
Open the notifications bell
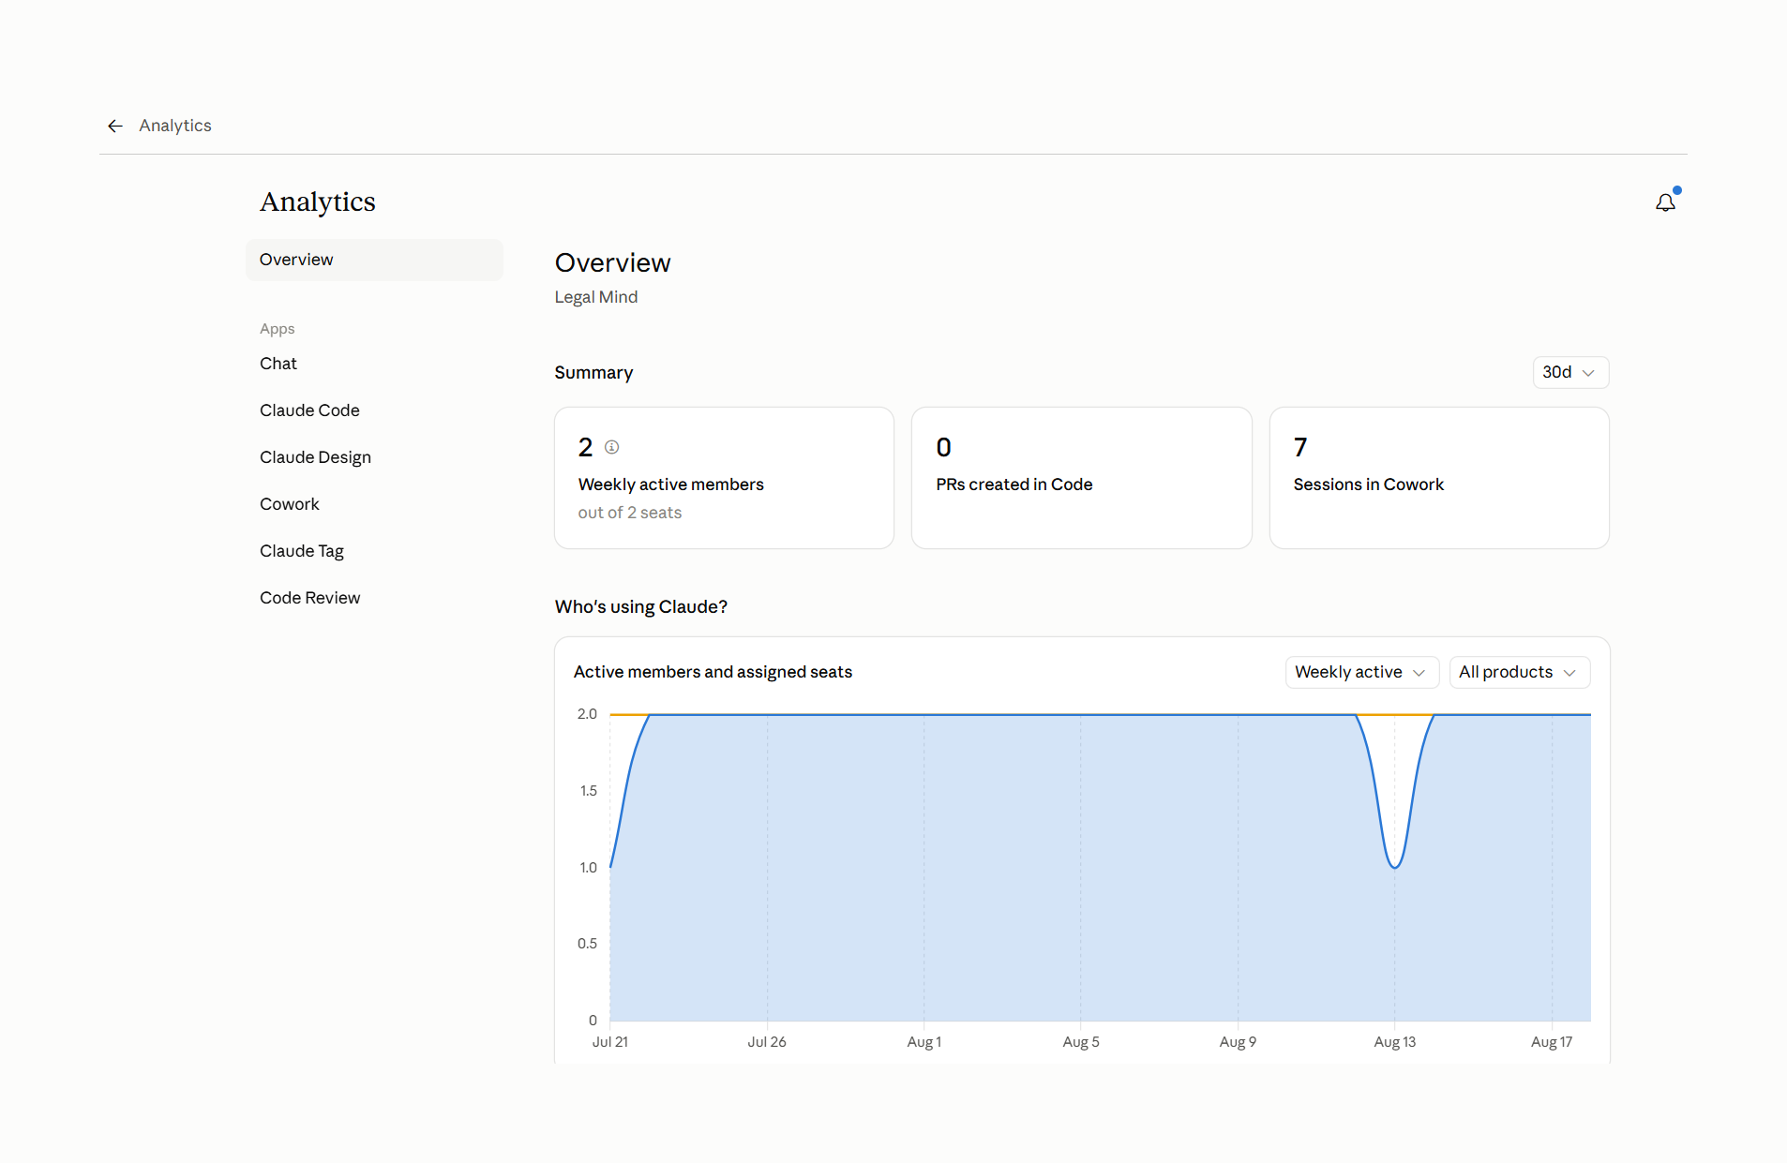1666,202
